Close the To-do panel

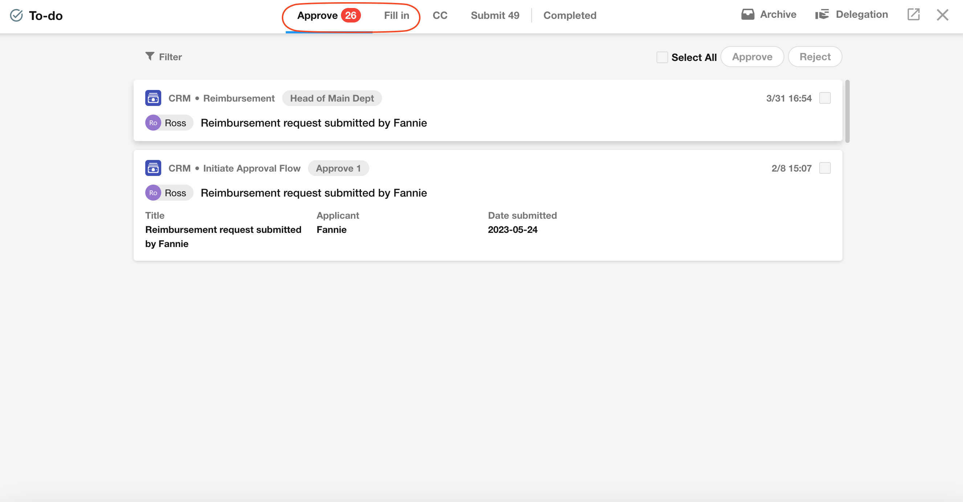[x=942, y=15]
